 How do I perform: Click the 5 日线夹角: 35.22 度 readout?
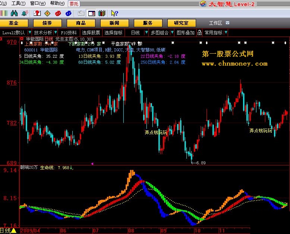42,56
